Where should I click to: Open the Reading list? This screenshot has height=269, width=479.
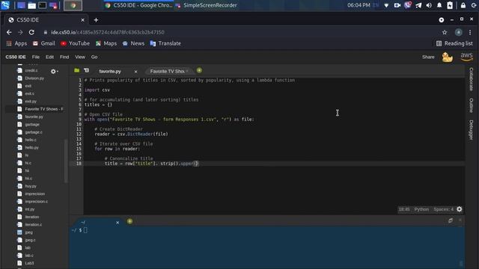click(x=454, y=43)
